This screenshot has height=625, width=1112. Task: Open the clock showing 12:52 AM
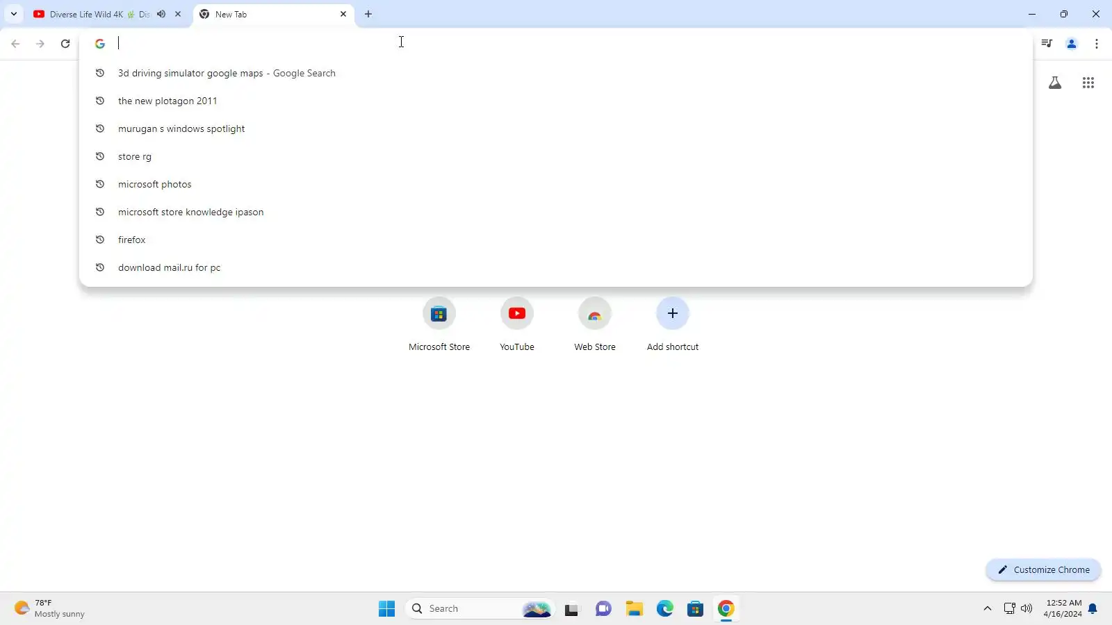[x=1063, y=608]
